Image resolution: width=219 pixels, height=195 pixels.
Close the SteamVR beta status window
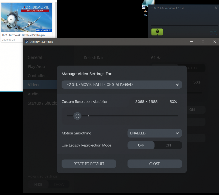(216, 8)
